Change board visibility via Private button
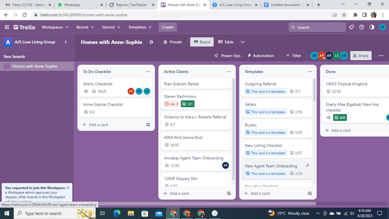 coord(173,42)
